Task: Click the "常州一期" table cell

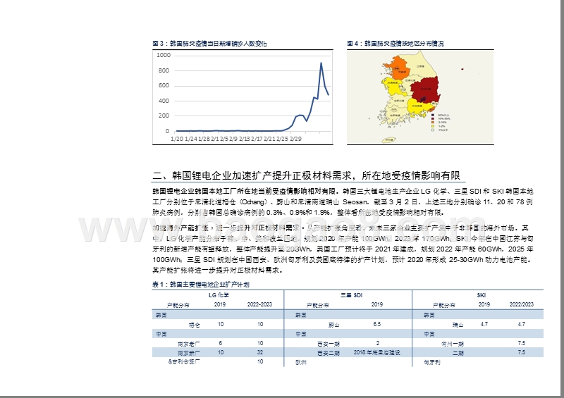Action: 453,344
